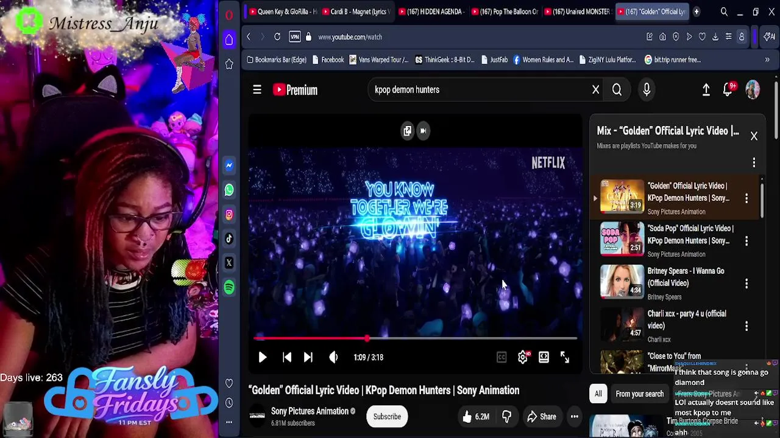
Task: Open more actions under video
Action: 574,417
